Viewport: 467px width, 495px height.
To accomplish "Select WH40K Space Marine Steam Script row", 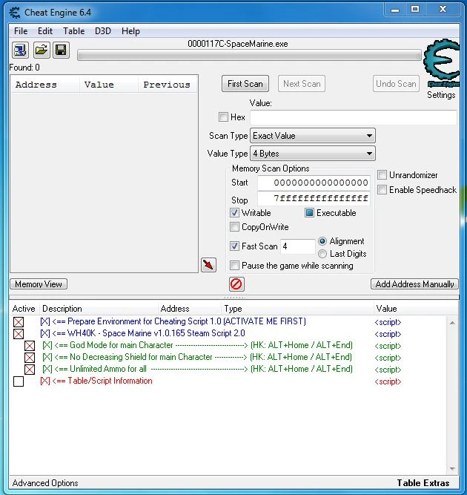I will coord(142,333).
